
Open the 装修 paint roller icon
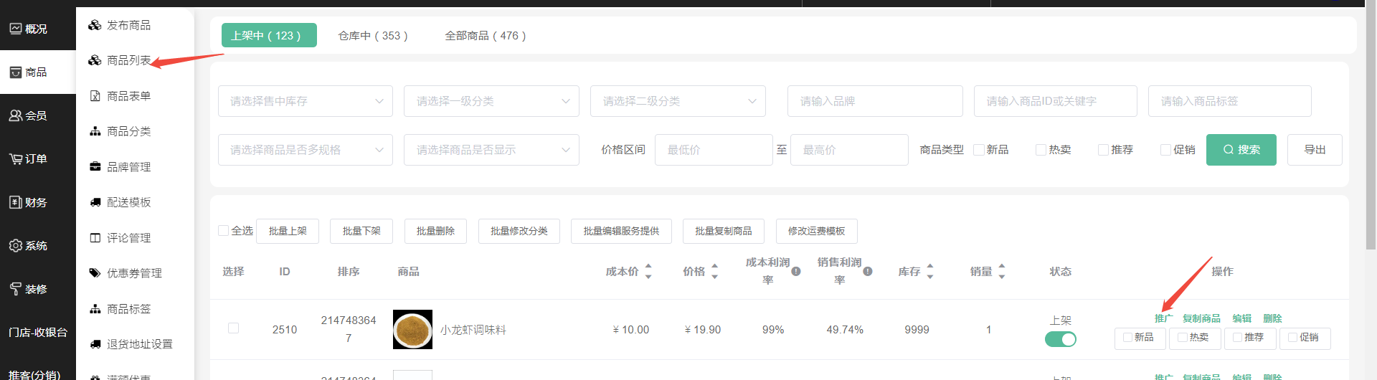coord(16,289)
